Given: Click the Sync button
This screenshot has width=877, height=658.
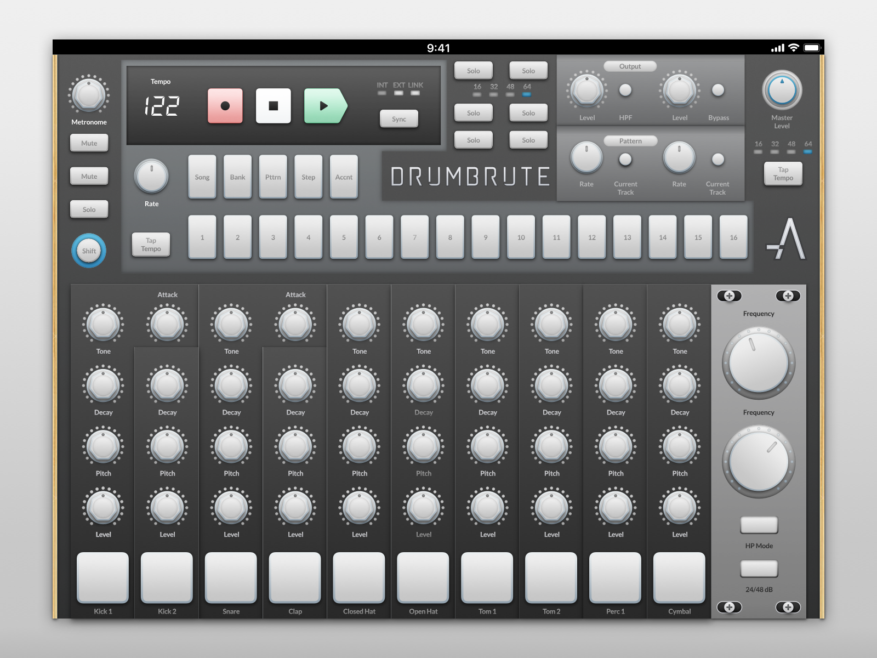Looking at the screenshot, I should pyautogui.click(x=399, y=119).
